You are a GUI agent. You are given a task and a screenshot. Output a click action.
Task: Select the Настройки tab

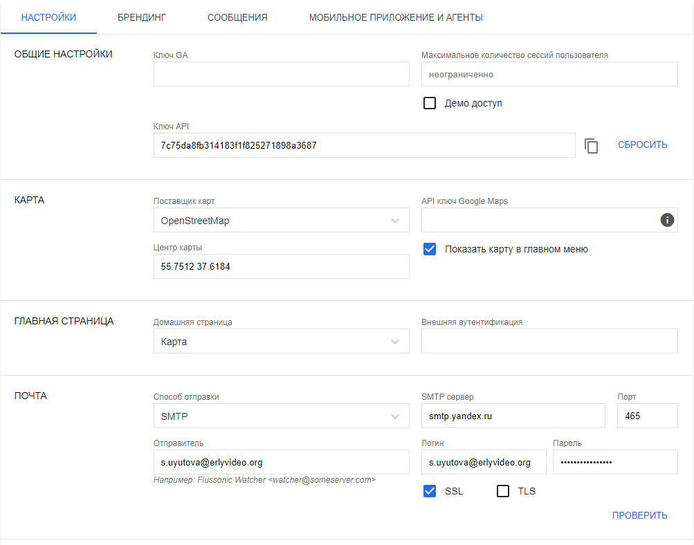click(x=48, y=17)
